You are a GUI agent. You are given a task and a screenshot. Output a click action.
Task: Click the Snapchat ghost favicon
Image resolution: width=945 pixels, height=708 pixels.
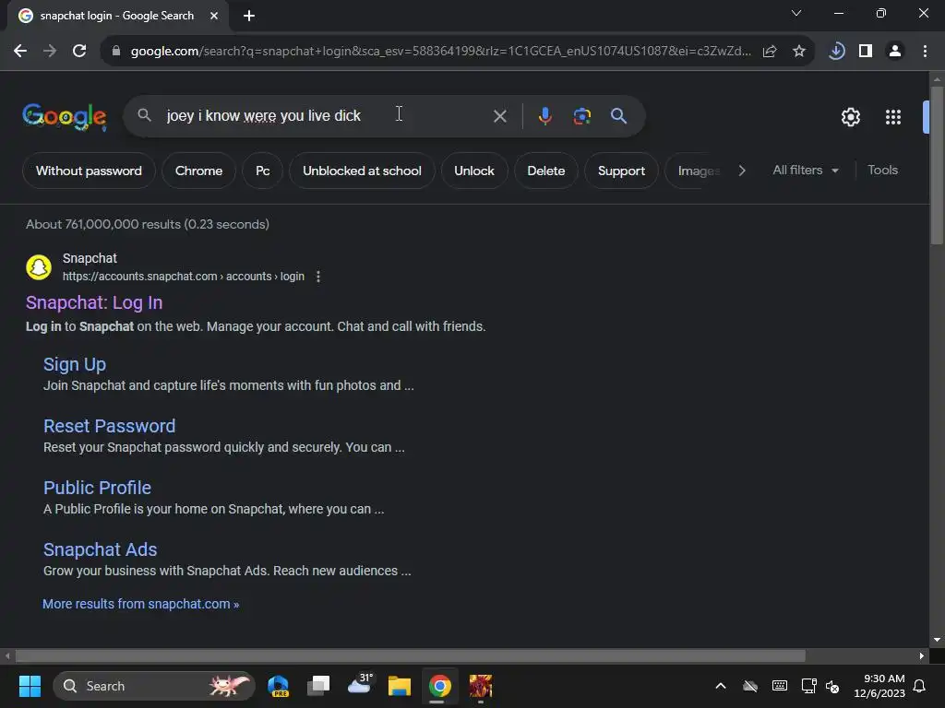coord(39,267)
